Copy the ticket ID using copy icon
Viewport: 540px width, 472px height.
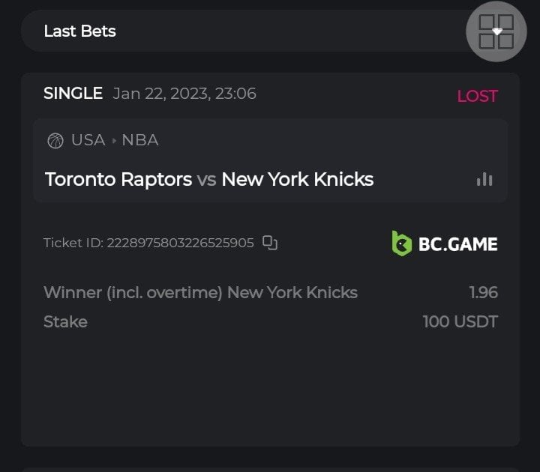(270, 243)
